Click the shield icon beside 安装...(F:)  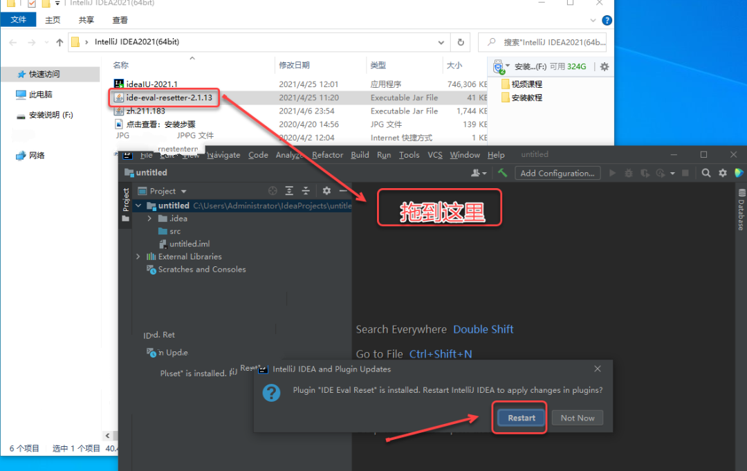click(498, 66)
